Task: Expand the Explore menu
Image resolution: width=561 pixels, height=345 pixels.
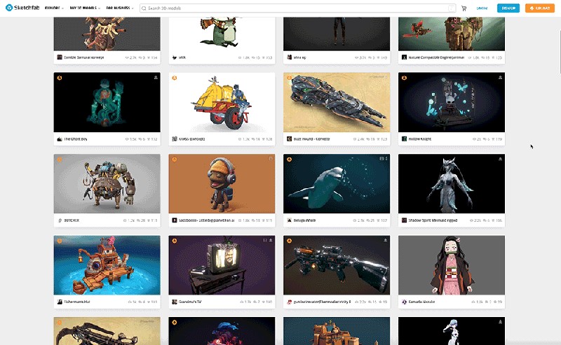Action: 54,8
